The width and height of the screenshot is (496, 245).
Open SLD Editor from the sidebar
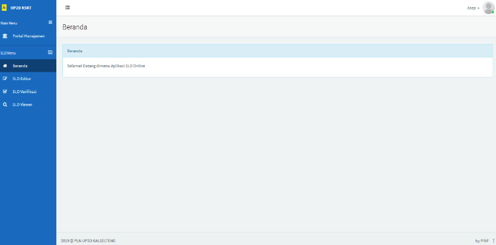[x=21, y=78]
